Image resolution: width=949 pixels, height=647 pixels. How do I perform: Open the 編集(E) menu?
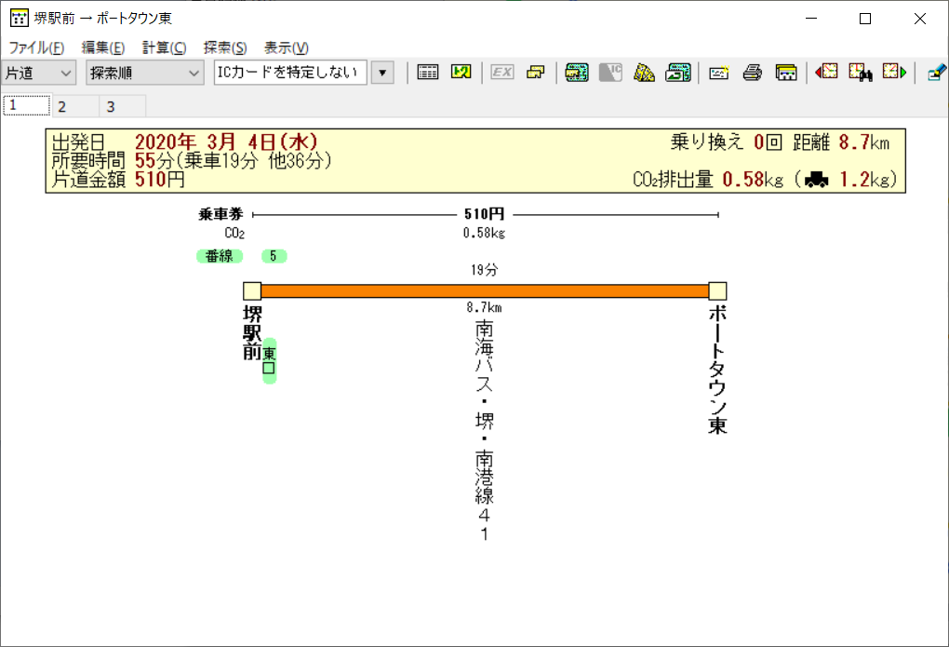103,47
